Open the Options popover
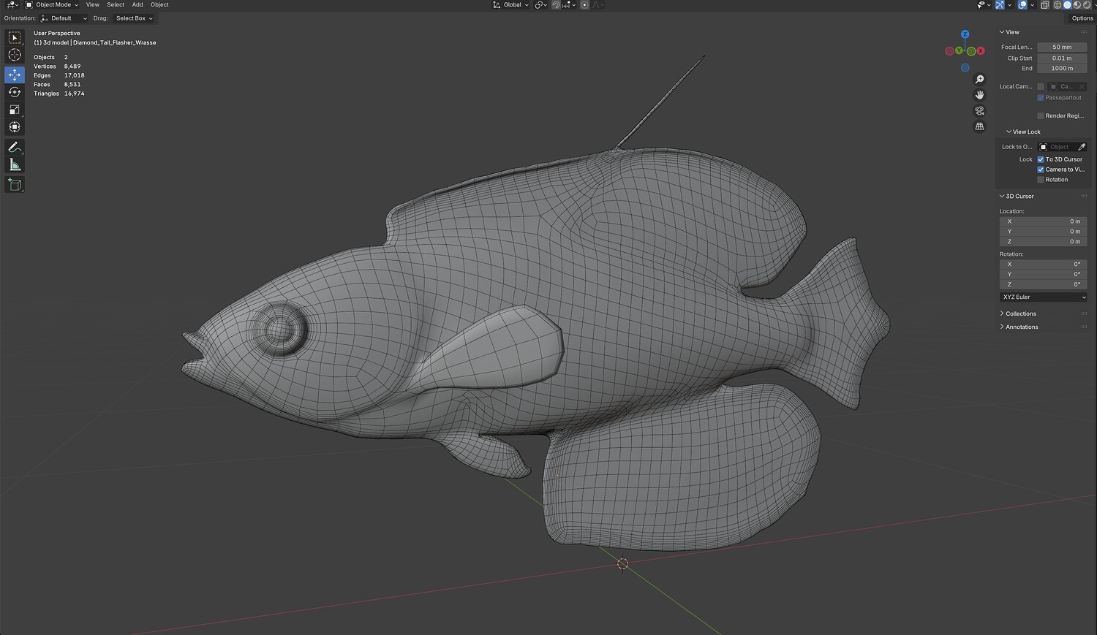 coord(1082,18)
